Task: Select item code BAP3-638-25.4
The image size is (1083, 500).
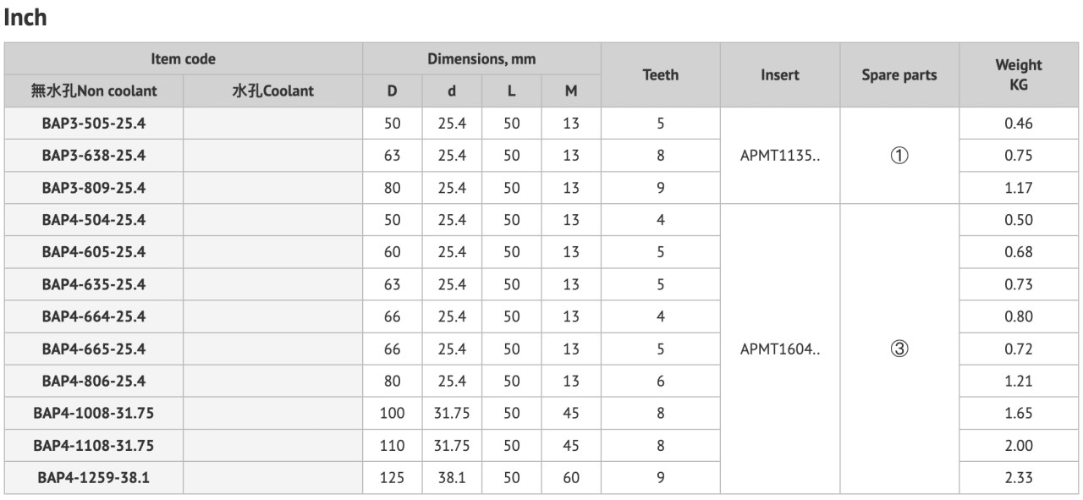Action: click(x=94, y=156)
